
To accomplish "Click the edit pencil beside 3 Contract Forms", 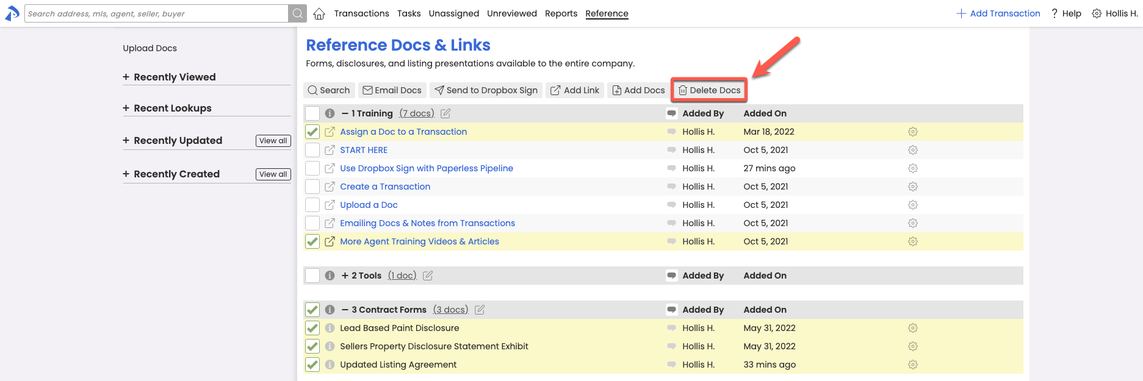I will click(480, 310).
